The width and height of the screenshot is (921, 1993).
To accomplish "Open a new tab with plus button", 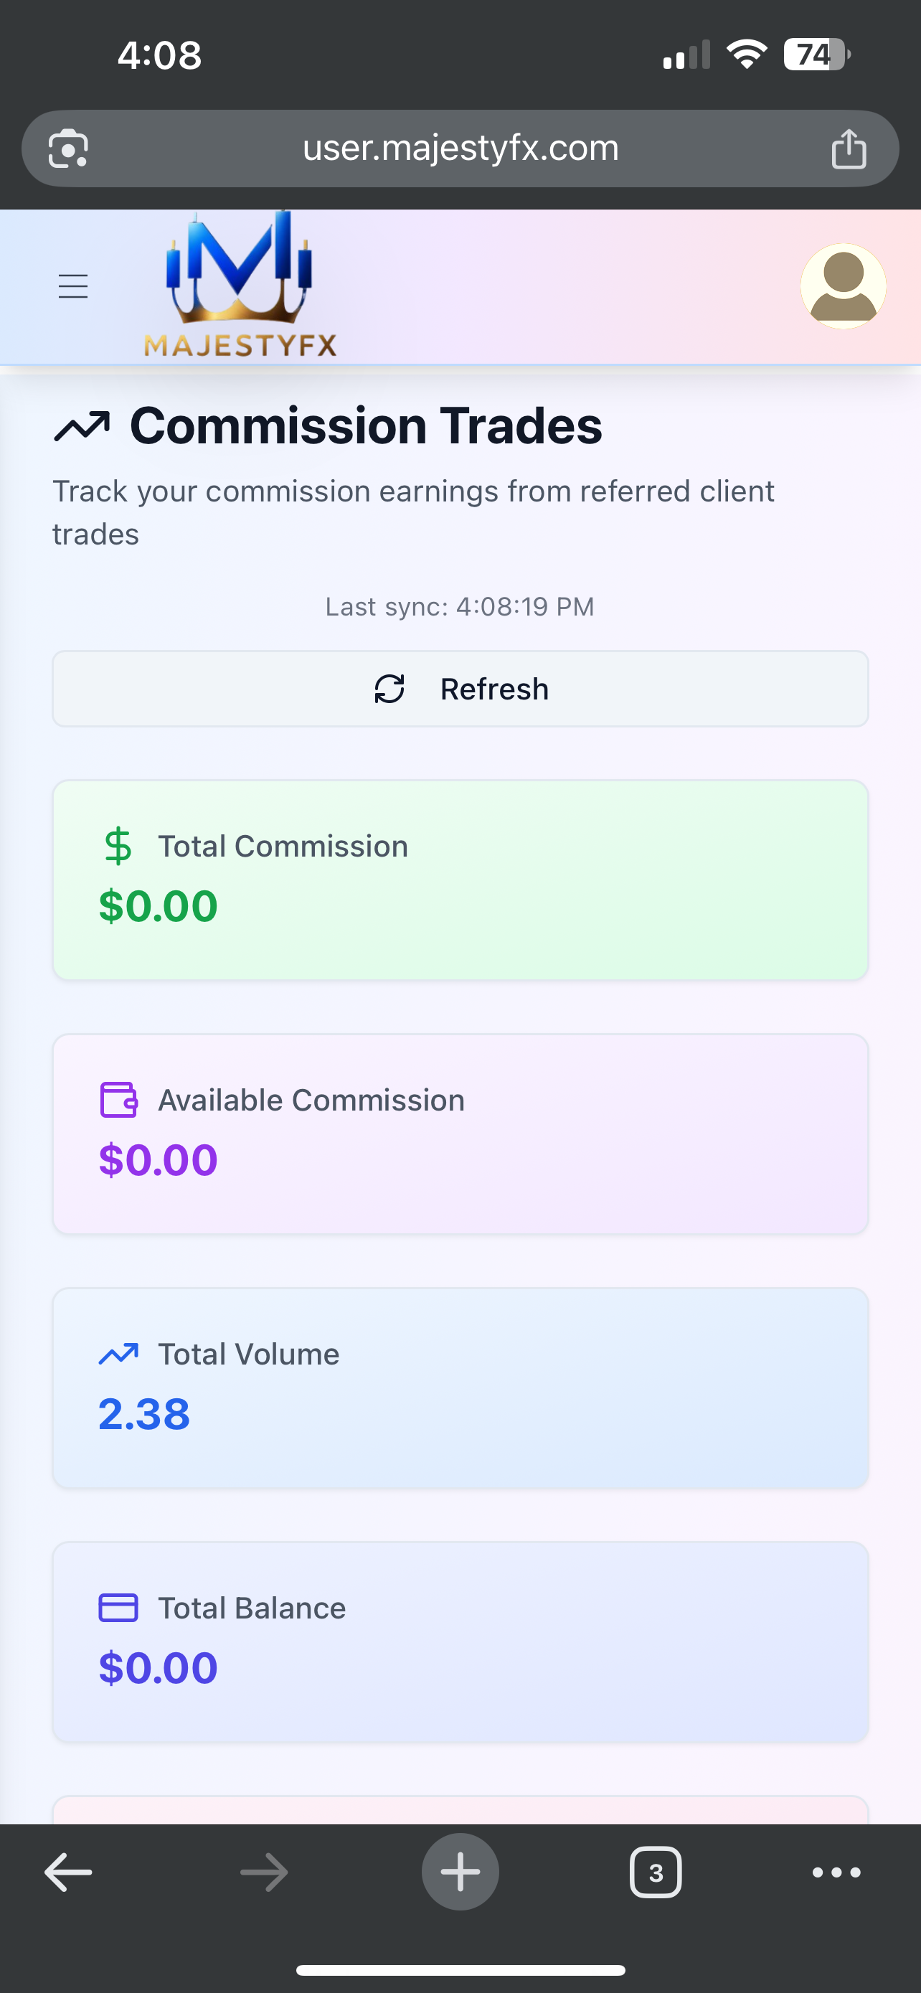I will 460,1872.
